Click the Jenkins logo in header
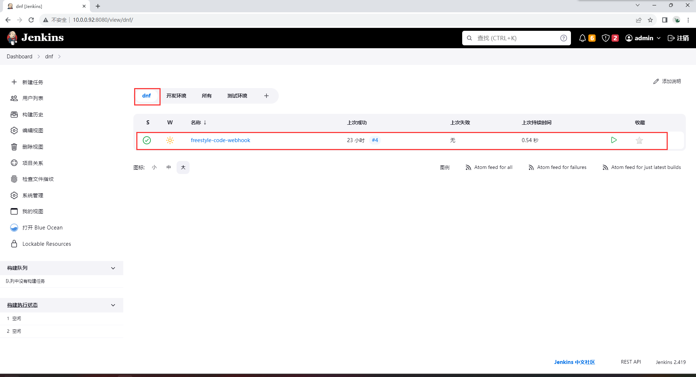 [35, 38]
